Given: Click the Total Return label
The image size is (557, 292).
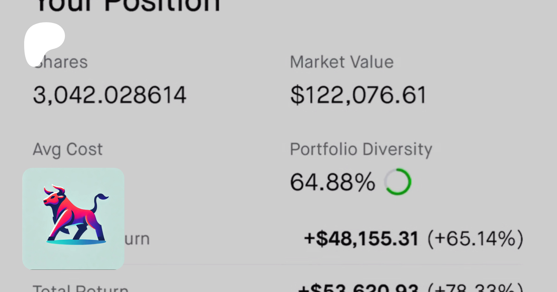Looking at the screenshot, I should (80, 288).
